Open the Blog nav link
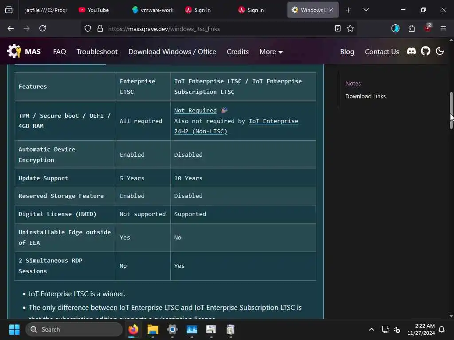The height and width of the screenshot is (340, 454). point(347,52)
